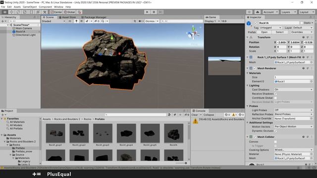Toggle Contribute Global Illumination checkbox
This screenshot has width=317, height=178.
(275, 98)
